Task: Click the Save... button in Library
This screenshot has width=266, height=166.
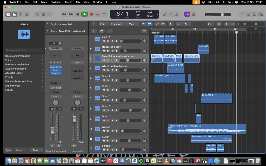Action: tap(36, 150)
